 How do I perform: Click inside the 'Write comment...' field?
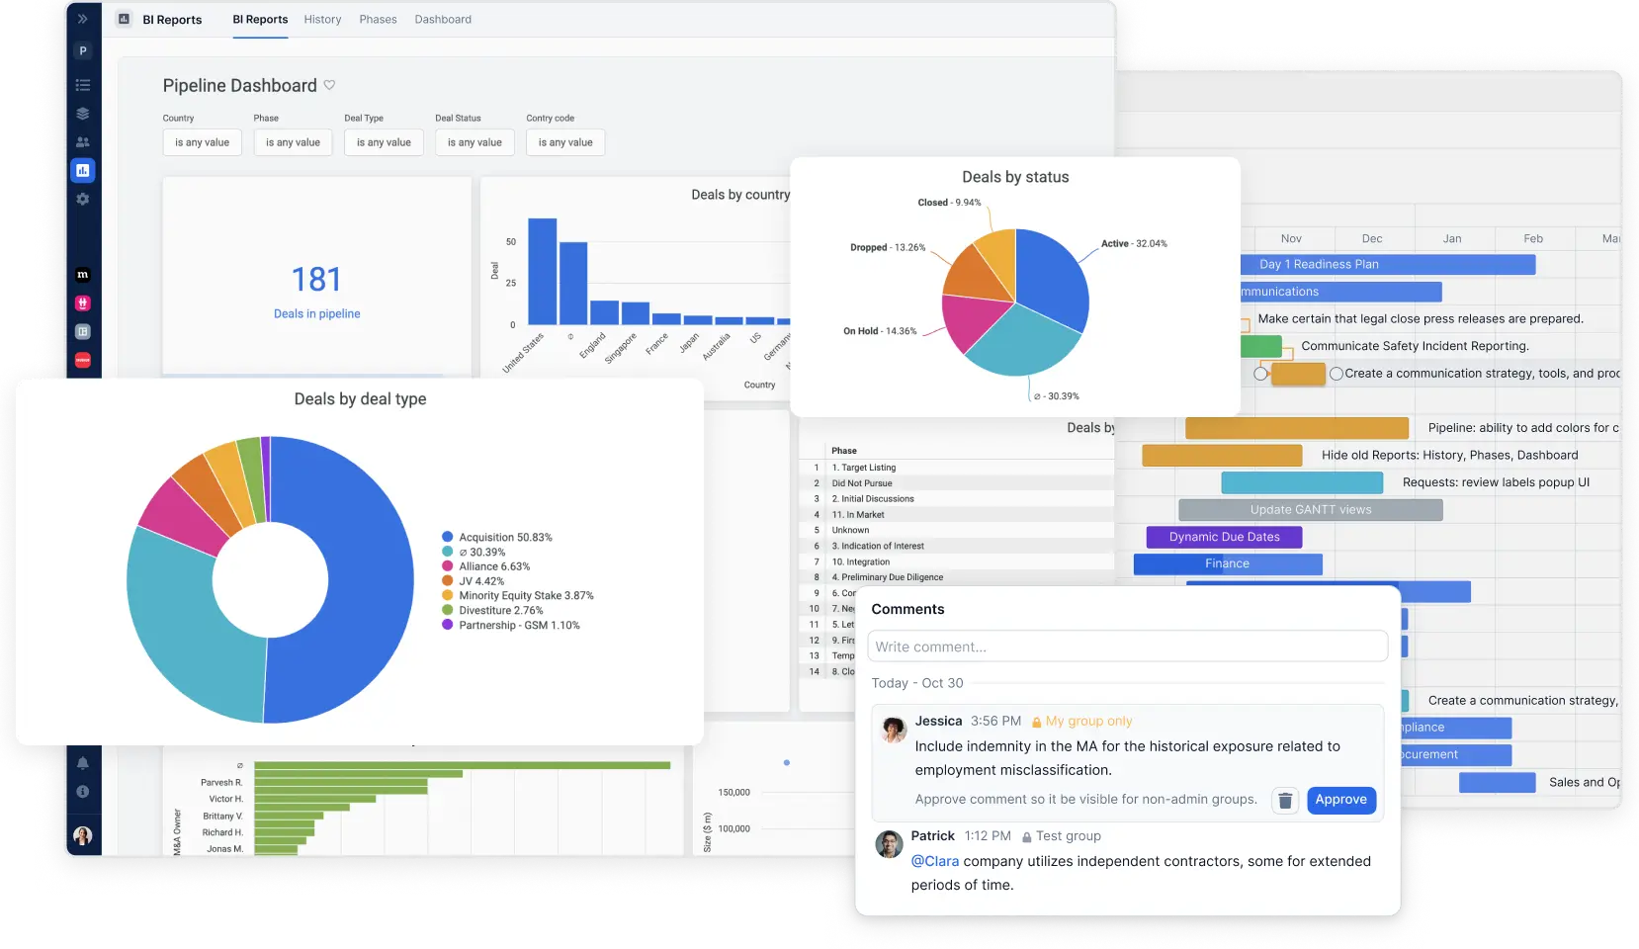(1128, 647)
